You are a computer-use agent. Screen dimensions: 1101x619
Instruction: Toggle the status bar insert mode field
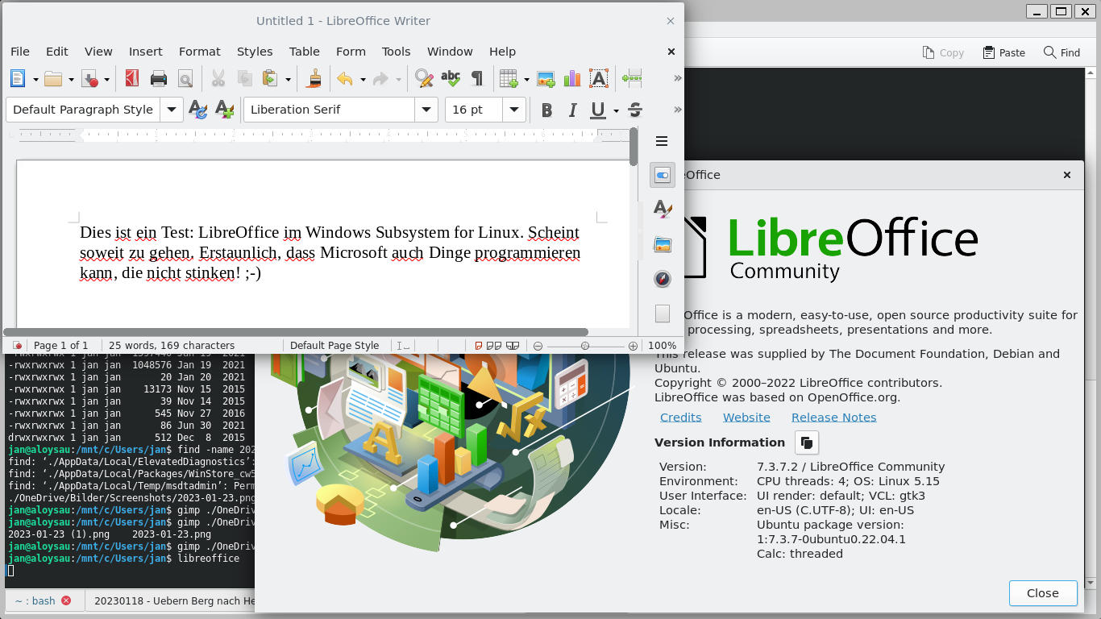(x=404, y=346)
